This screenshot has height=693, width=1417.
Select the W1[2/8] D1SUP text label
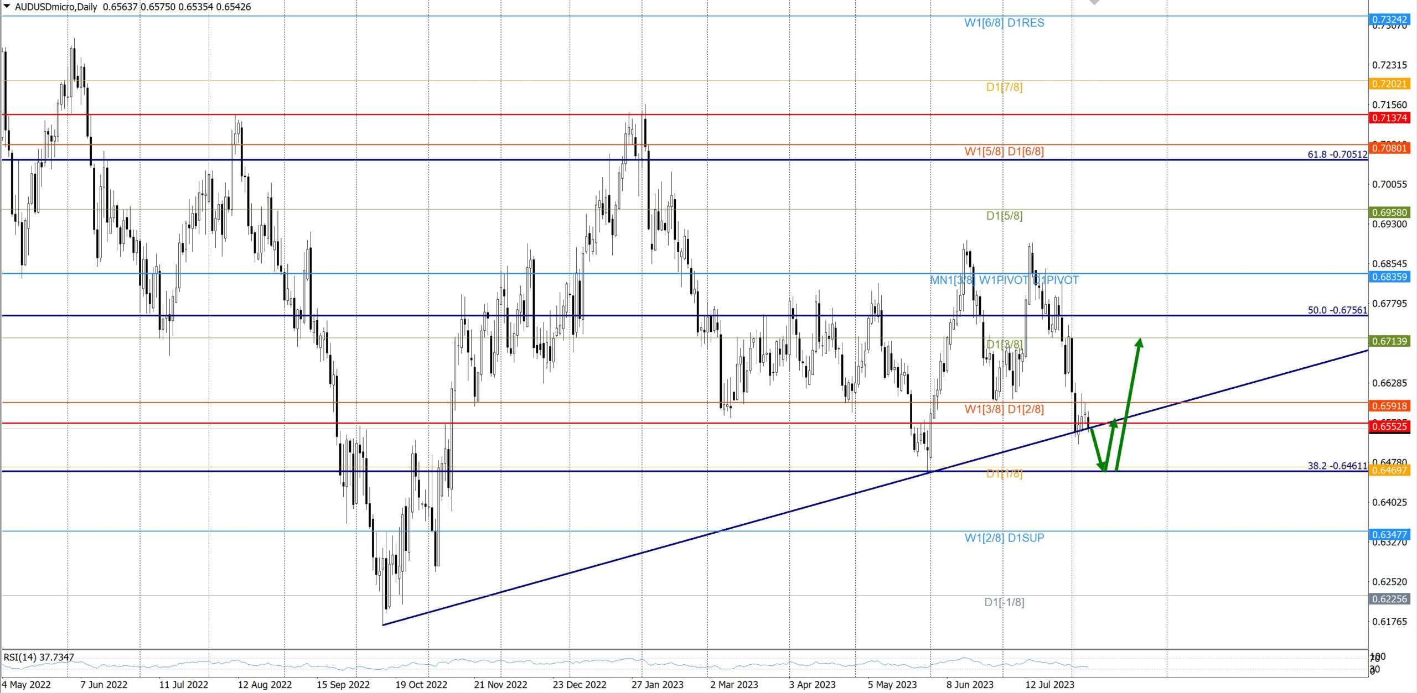(1004, 538)
